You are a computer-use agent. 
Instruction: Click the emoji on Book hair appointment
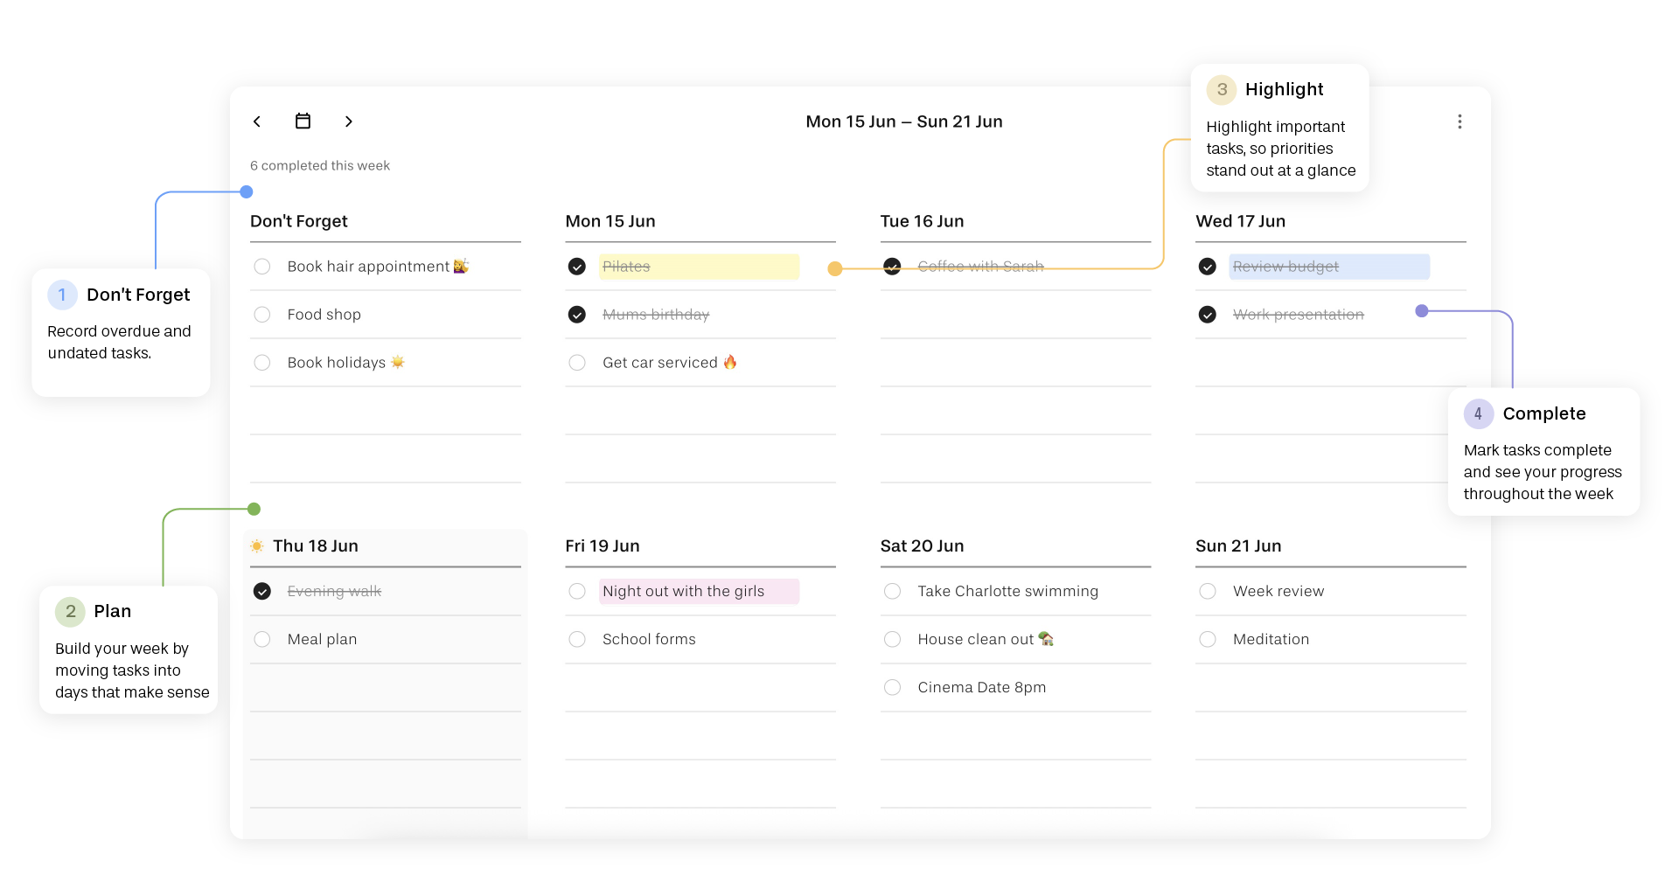[x=461, y=266]
